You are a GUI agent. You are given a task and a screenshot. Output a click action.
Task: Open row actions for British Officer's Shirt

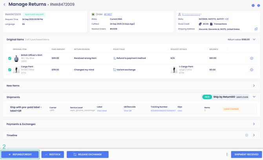coord(252,58)
